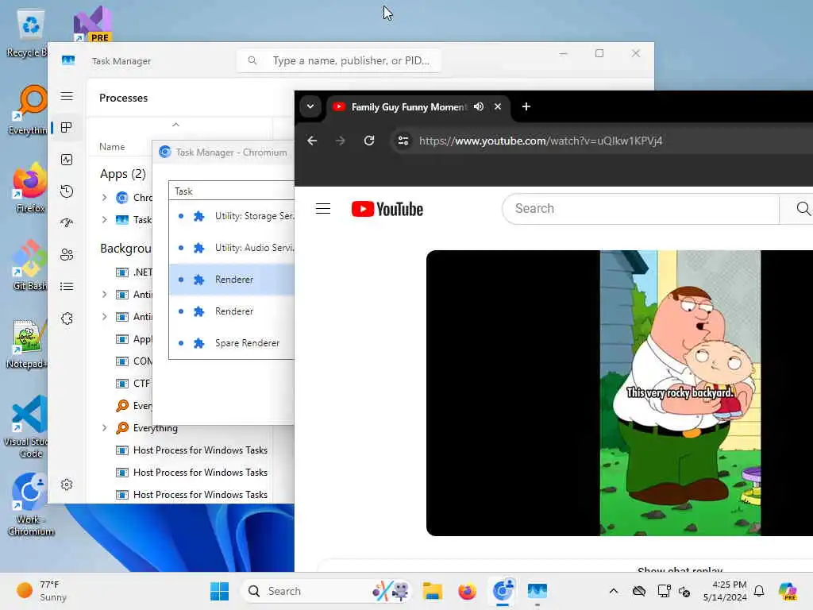The height and width of the screenshot is (610, 813).
Task: Go forward in the browser
Action: point(340,141)
